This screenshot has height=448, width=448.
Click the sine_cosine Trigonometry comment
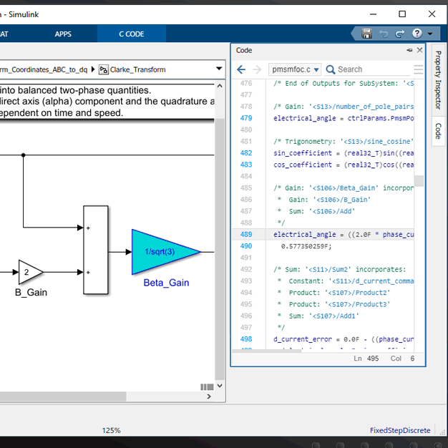[344, 142]
